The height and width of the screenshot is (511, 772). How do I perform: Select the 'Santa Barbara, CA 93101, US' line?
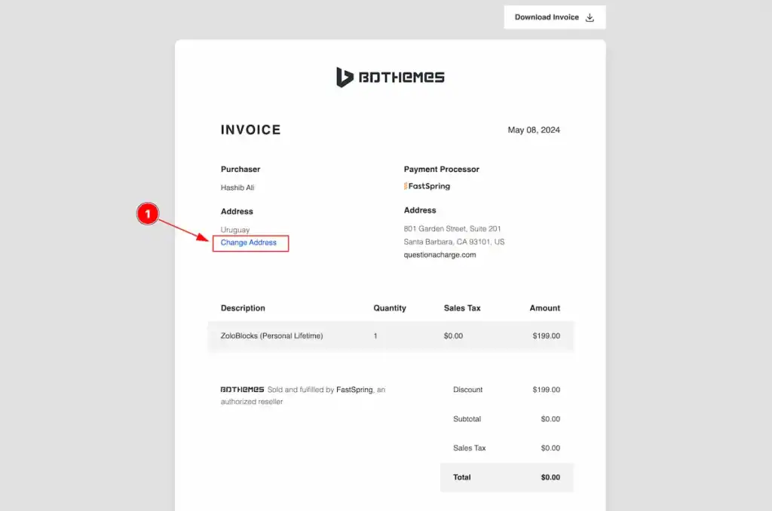pyautogui.click(x=454, y=242)
